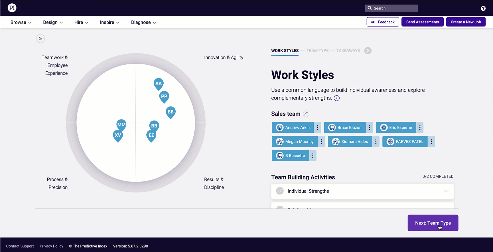Select the XV map pin
The height and width of the screenshot is (252, 493).
coord(118,136)
